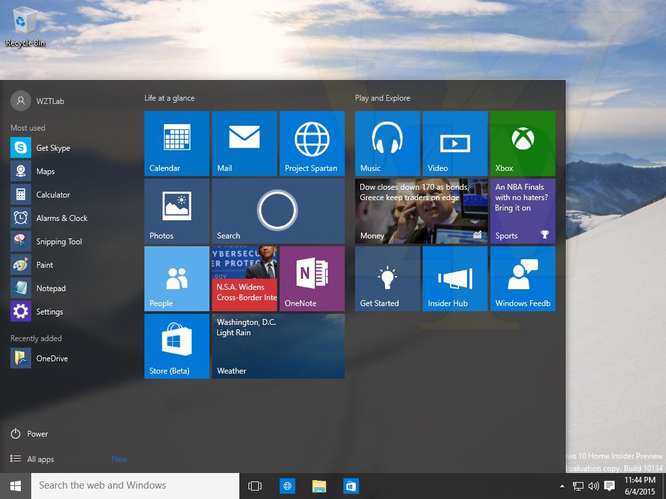The width and height of the screenshot is (666, 499).
Task: Open the OneNote tile
Action: [312, 278]
